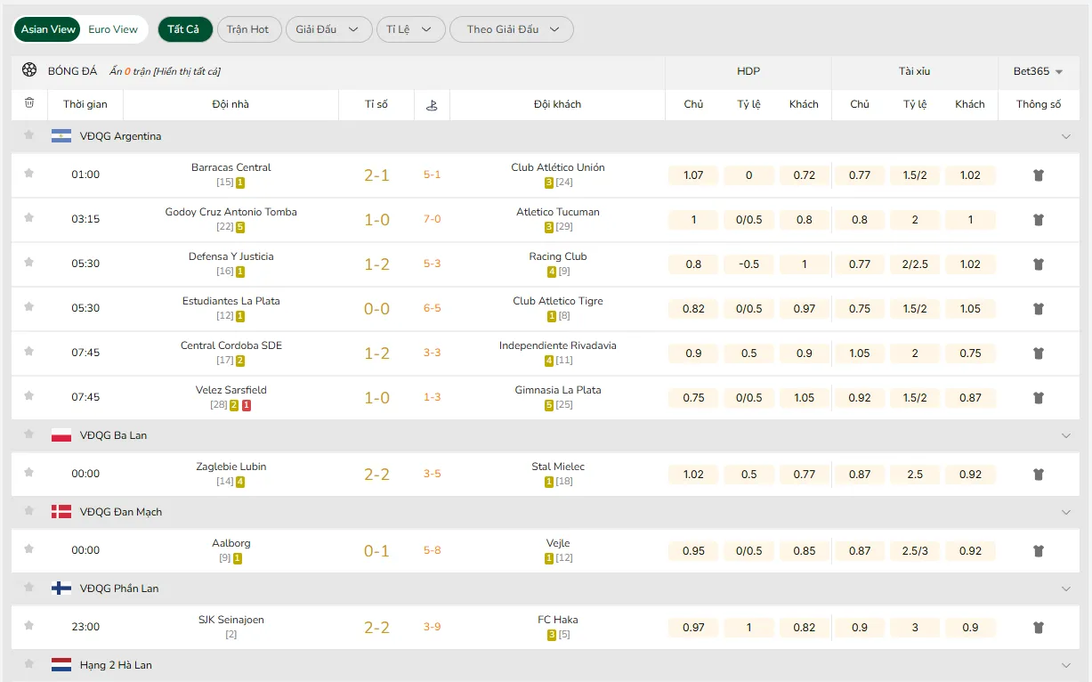Click the Argentina flag icon

click(x=61, y=136)
